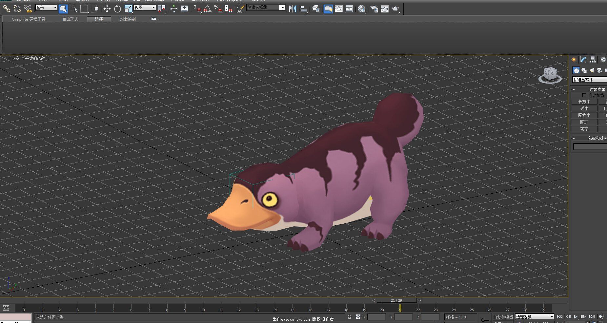607x323 pixels.
Task: Click Use Pivot Point Center icon
Action: click(x=162, y=9)
